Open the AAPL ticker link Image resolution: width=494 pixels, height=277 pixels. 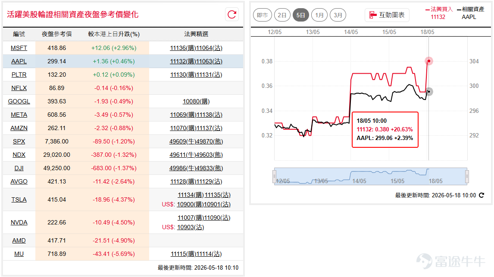tap(19, 61)
